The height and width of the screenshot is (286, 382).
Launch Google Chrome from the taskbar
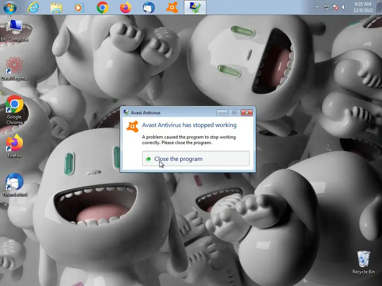(102, 7)
